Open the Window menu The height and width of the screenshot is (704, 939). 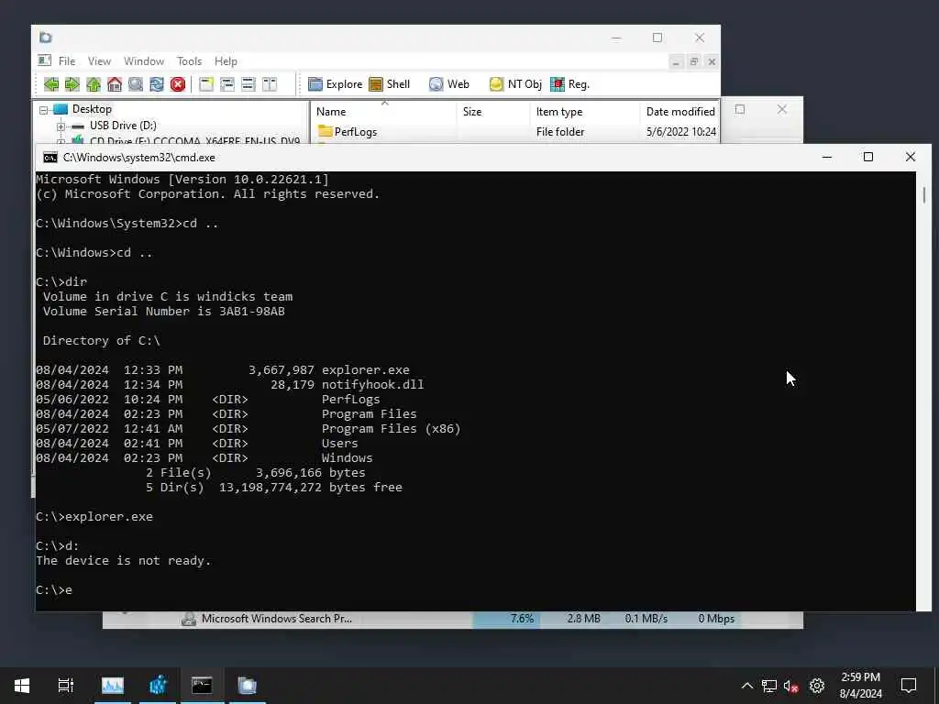[x=144, y=61]
